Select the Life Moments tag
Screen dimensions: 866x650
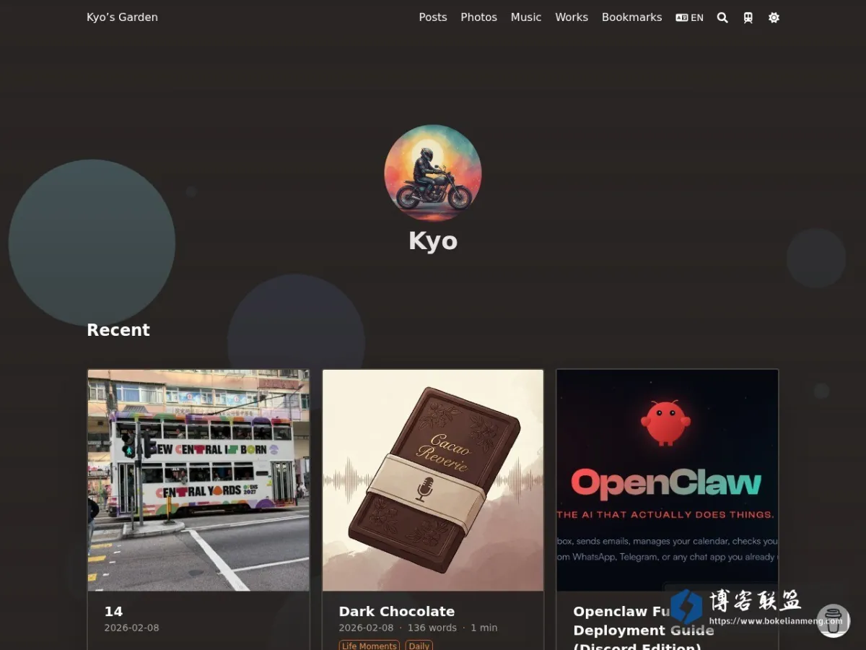(369, 646)
